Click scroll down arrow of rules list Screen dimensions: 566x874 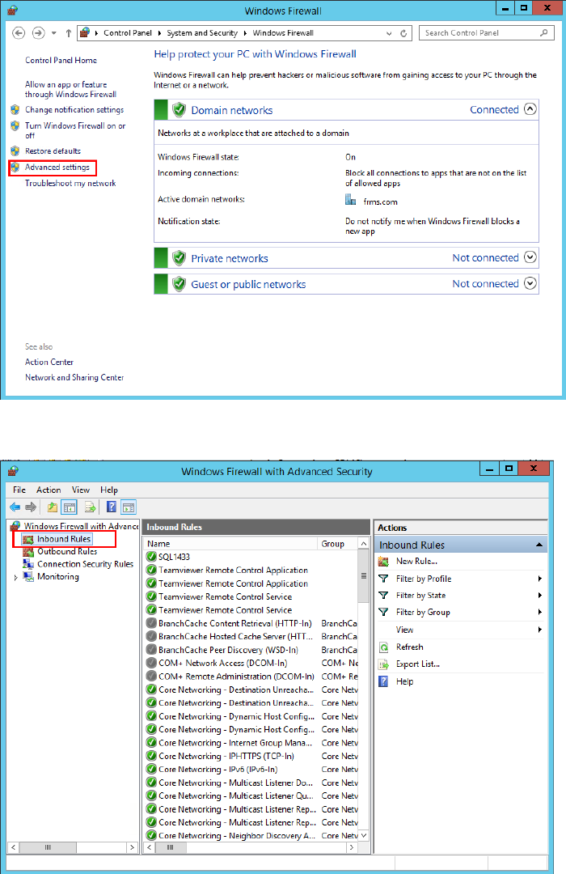pos(364,835)
